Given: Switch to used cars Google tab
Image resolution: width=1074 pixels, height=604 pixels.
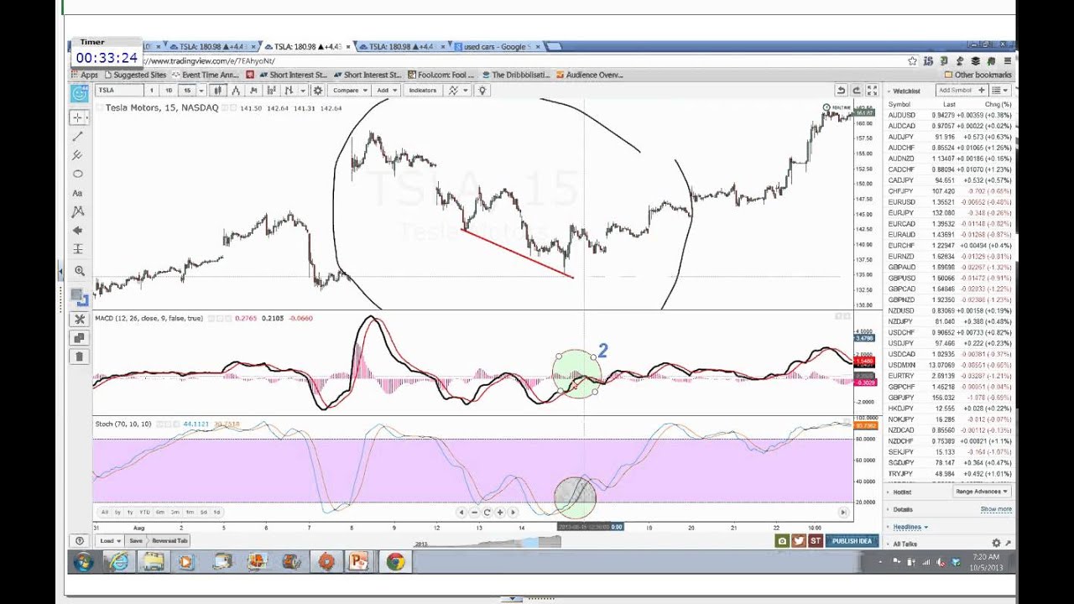Looking at the screenshot, I should click(x=498, y=46).
